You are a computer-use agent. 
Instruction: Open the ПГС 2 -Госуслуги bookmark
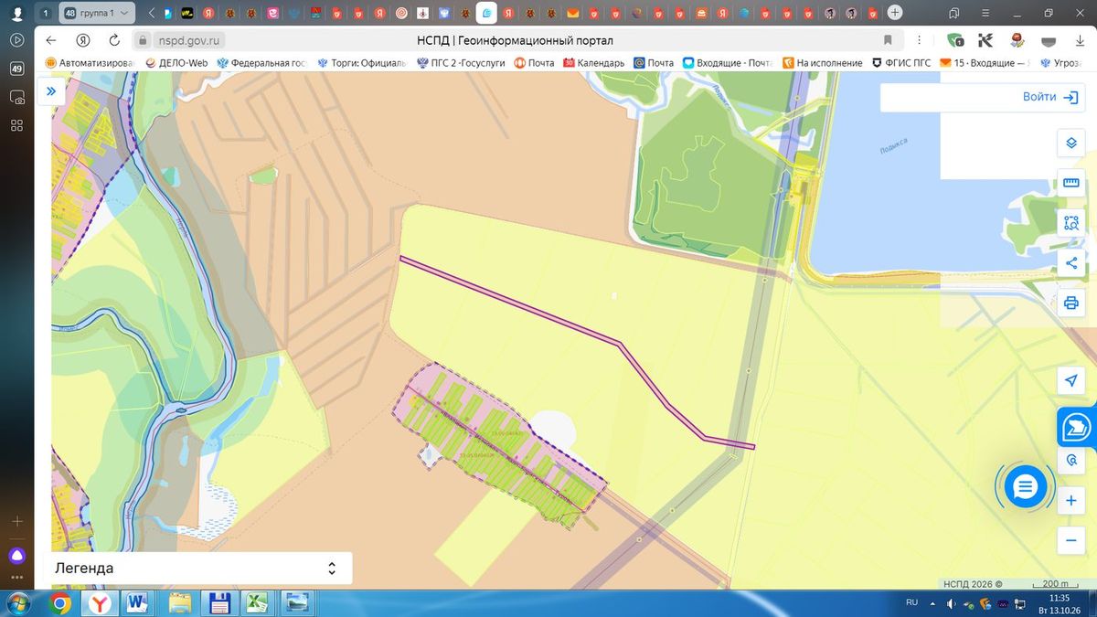460,63
